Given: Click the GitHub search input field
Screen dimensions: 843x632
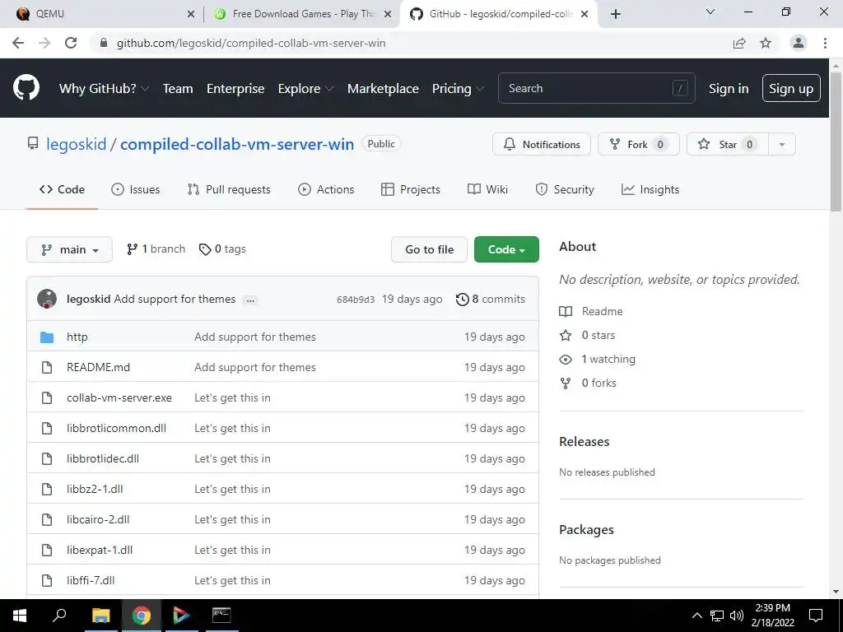Looking at the screenshot, I should pyautogui.click(x=596, y=88).
